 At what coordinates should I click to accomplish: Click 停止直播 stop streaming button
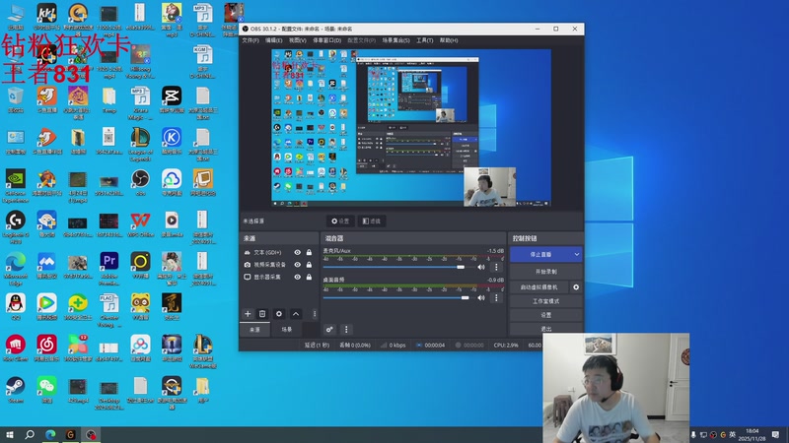(540, 255)
